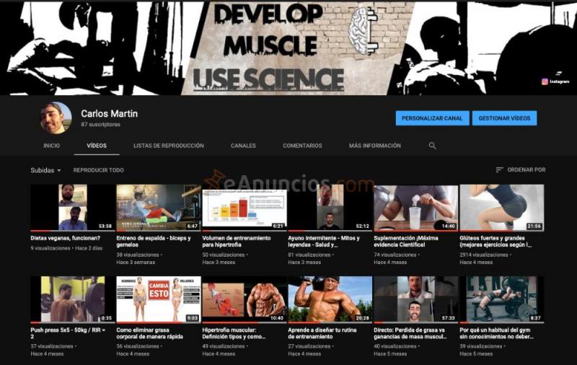
Task: Open the Instagram link on the banner
Action: [x=555, y=82]
